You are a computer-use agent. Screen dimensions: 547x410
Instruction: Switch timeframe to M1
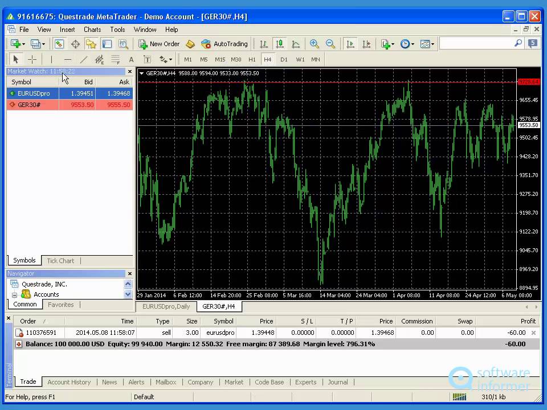(x=187, y=60)
